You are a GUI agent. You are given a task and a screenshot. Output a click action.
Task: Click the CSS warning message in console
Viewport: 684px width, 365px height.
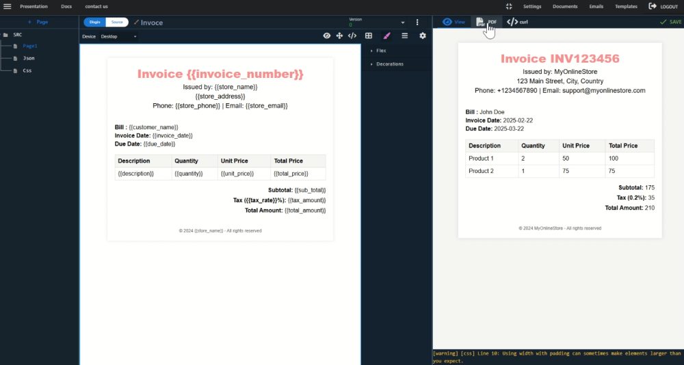click(557, 357)
